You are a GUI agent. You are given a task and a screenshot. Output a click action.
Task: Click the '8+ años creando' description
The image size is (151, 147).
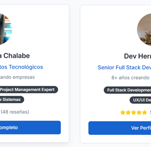[x=130, y=78]
